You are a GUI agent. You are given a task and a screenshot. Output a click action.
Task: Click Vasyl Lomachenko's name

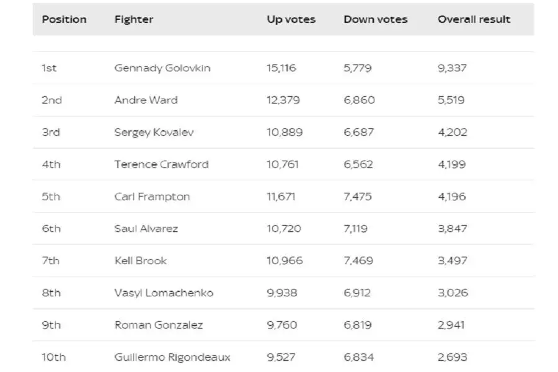pos(164,293)
